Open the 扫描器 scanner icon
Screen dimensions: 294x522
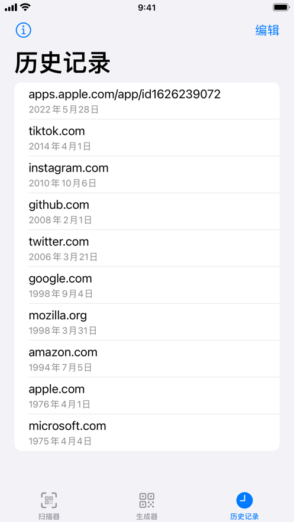coord(49,500)
